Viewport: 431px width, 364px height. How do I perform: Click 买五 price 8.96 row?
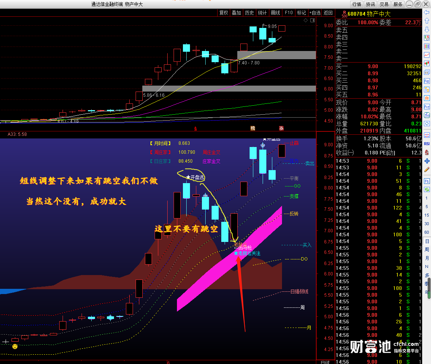[378, 95]
